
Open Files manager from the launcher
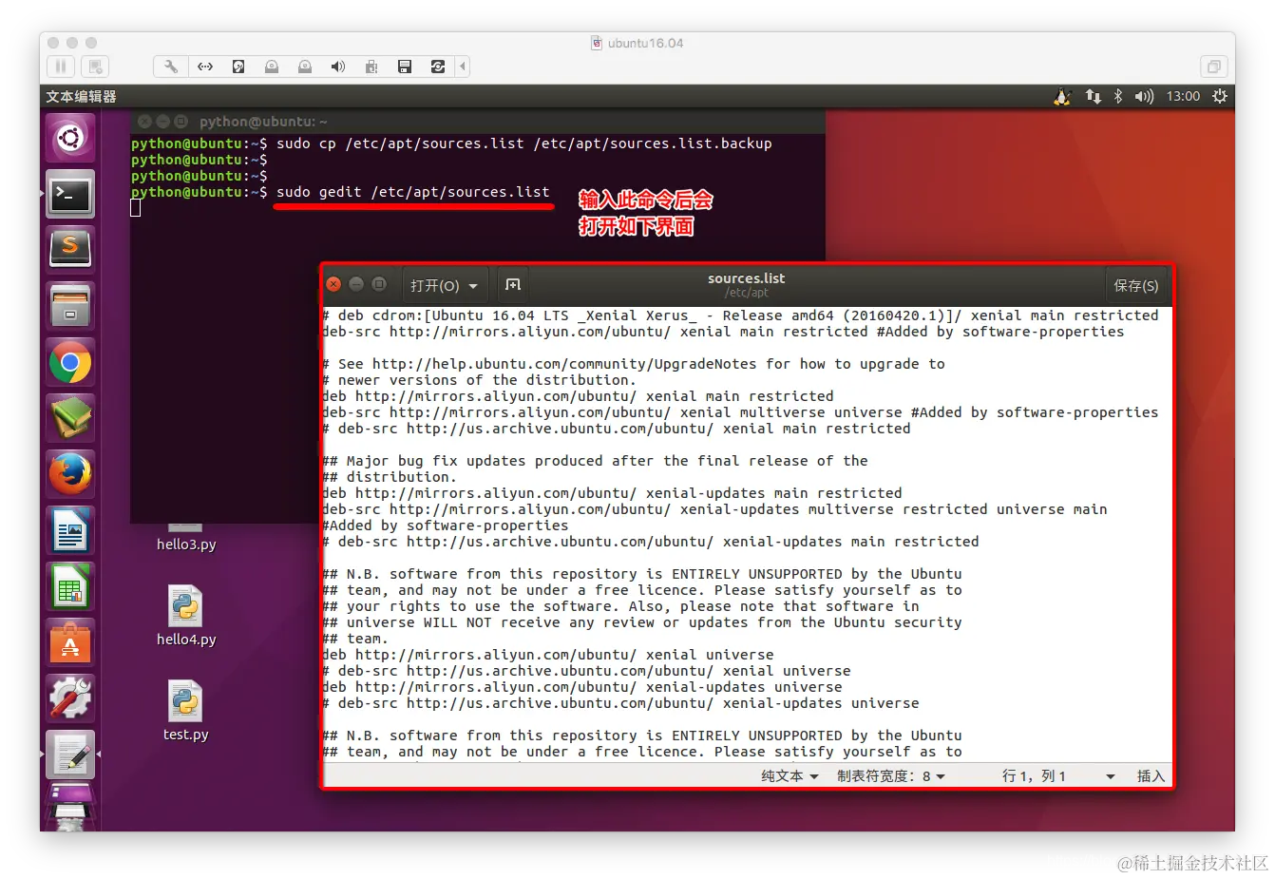[70, 306]
